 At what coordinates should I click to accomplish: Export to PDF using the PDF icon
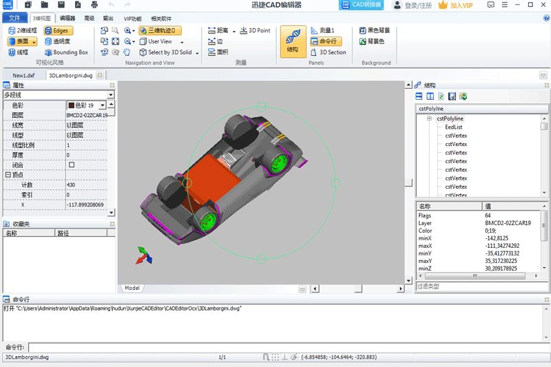click(x=78, y=5)
